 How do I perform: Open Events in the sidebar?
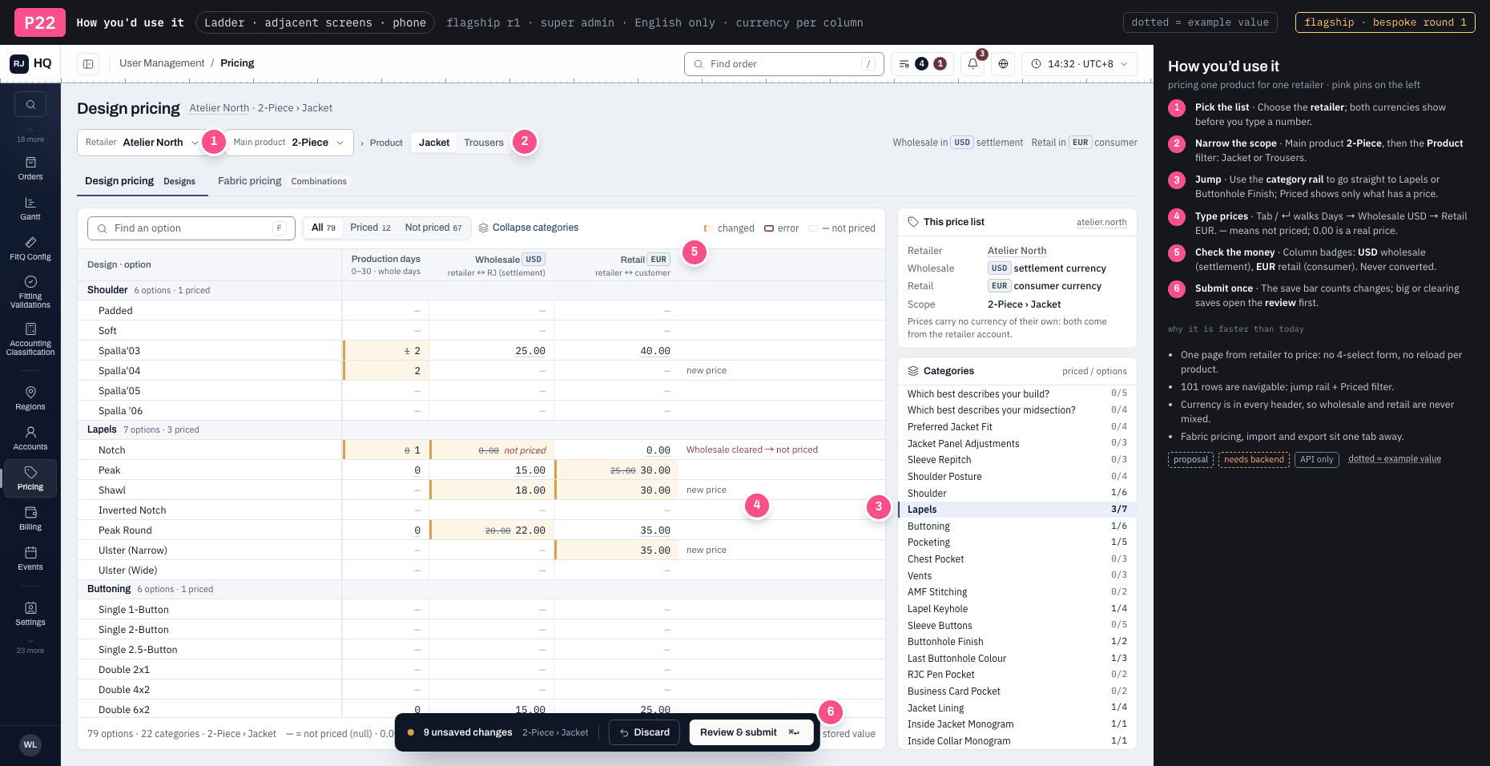click(x=30, y=558)
